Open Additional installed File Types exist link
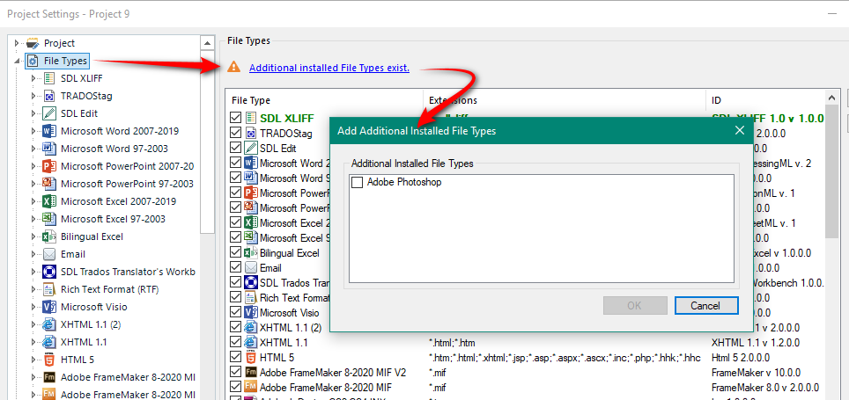 point(329,68)
